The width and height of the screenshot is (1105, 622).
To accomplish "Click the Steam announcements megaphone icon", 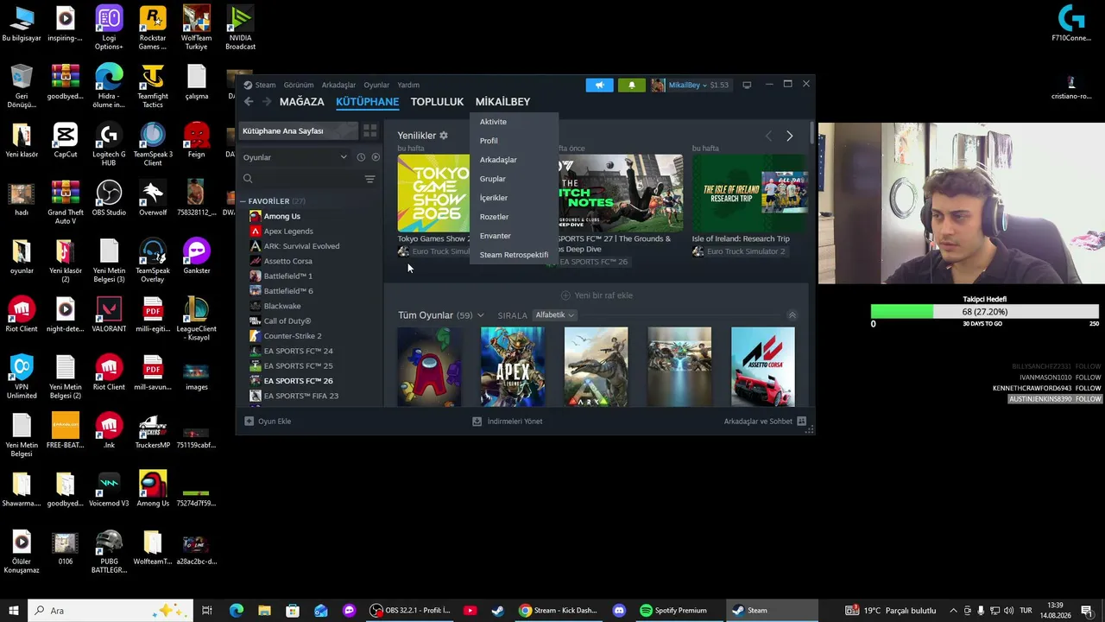I will click(x=599, y=85).
